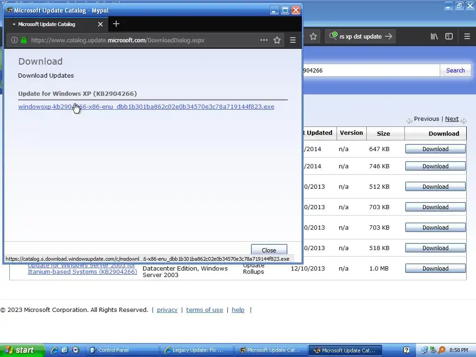Switch to Legacy Update taskbar button
The image size is (476, 357).
coord(197,350)
